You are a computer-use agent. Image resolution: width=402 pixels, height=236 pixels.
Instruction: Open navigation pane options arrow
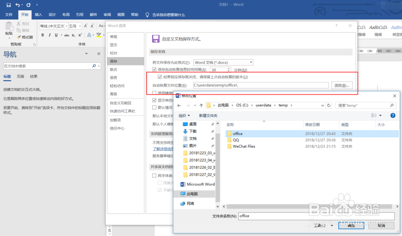(x=86, y=54)
